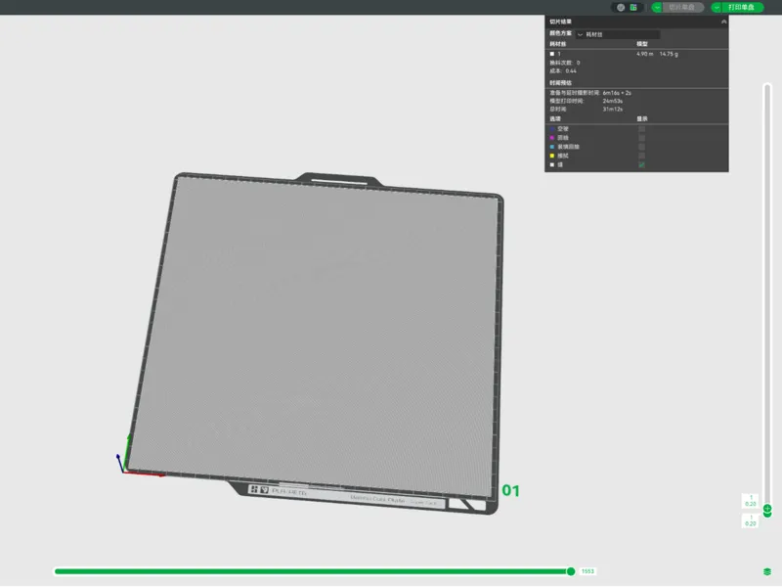Select the green plate number 01 label
The height and width of the screenshot is (587, 782).
coord(510,491)
